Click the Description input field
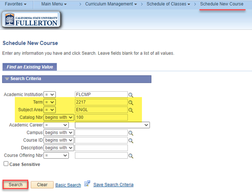The width and height of the screenshot is (252, 196). pyautogui.click(x=101, y=148)
